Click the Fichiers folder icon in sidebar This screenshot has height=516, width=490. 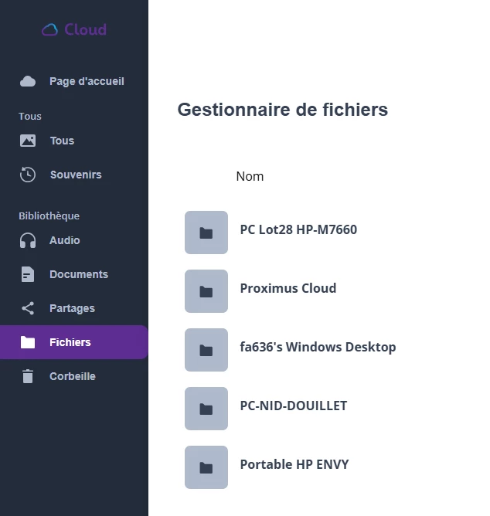pyautogui.click(x=28, y=342)
